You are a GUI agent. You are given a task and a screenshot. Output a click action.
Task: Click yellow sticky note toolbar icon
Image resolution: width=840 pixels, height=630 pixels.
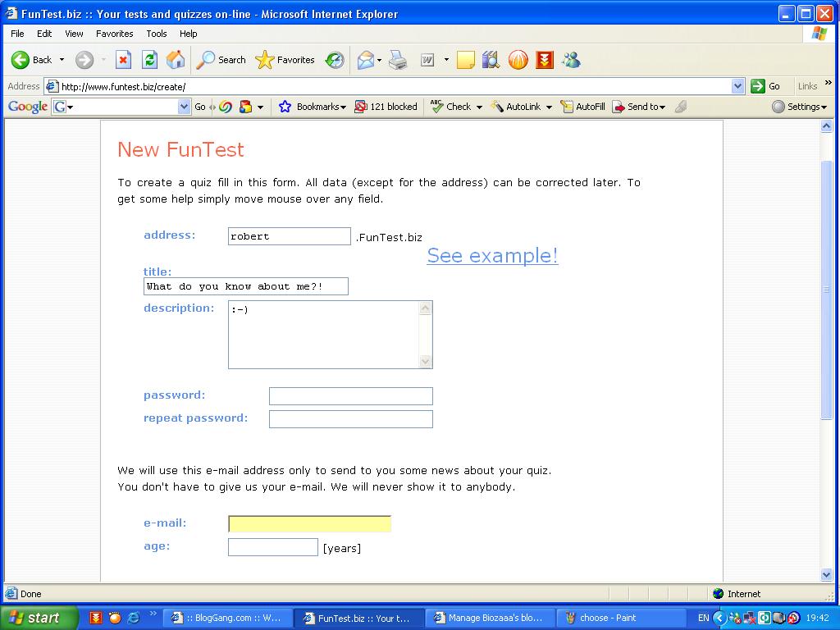pos(466,60)
